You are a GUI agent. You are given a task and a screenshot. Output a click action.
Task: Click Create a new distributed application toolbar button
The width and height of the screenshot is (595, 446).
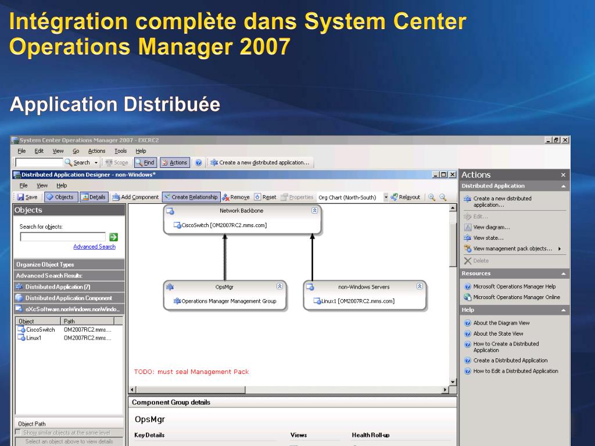260,163
